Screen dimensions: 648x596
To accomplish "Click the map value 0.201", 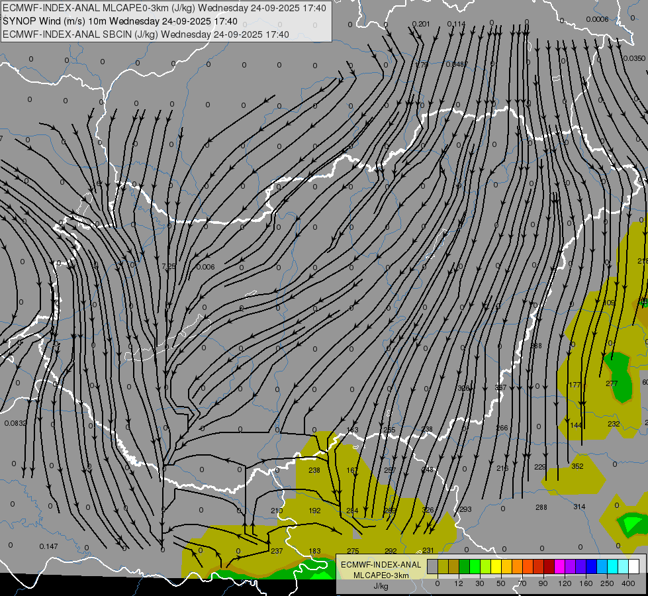I will pyautogui.click(x=421, y=24).
